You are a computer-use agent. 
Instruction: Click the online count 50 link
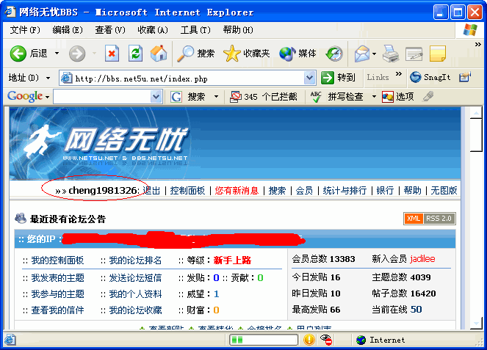(416, 310)
